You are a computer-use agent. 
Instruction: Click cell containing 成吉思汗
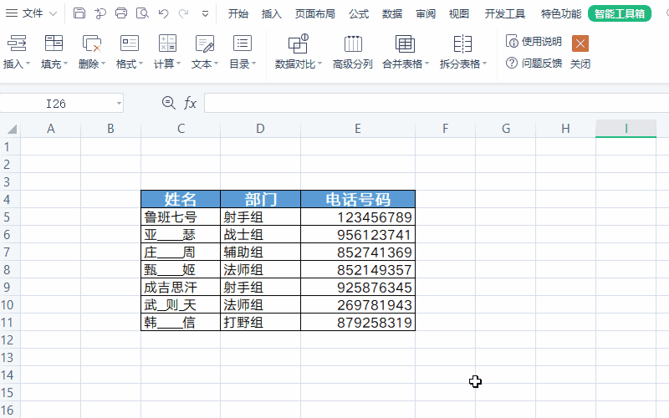tap(181, 287)
